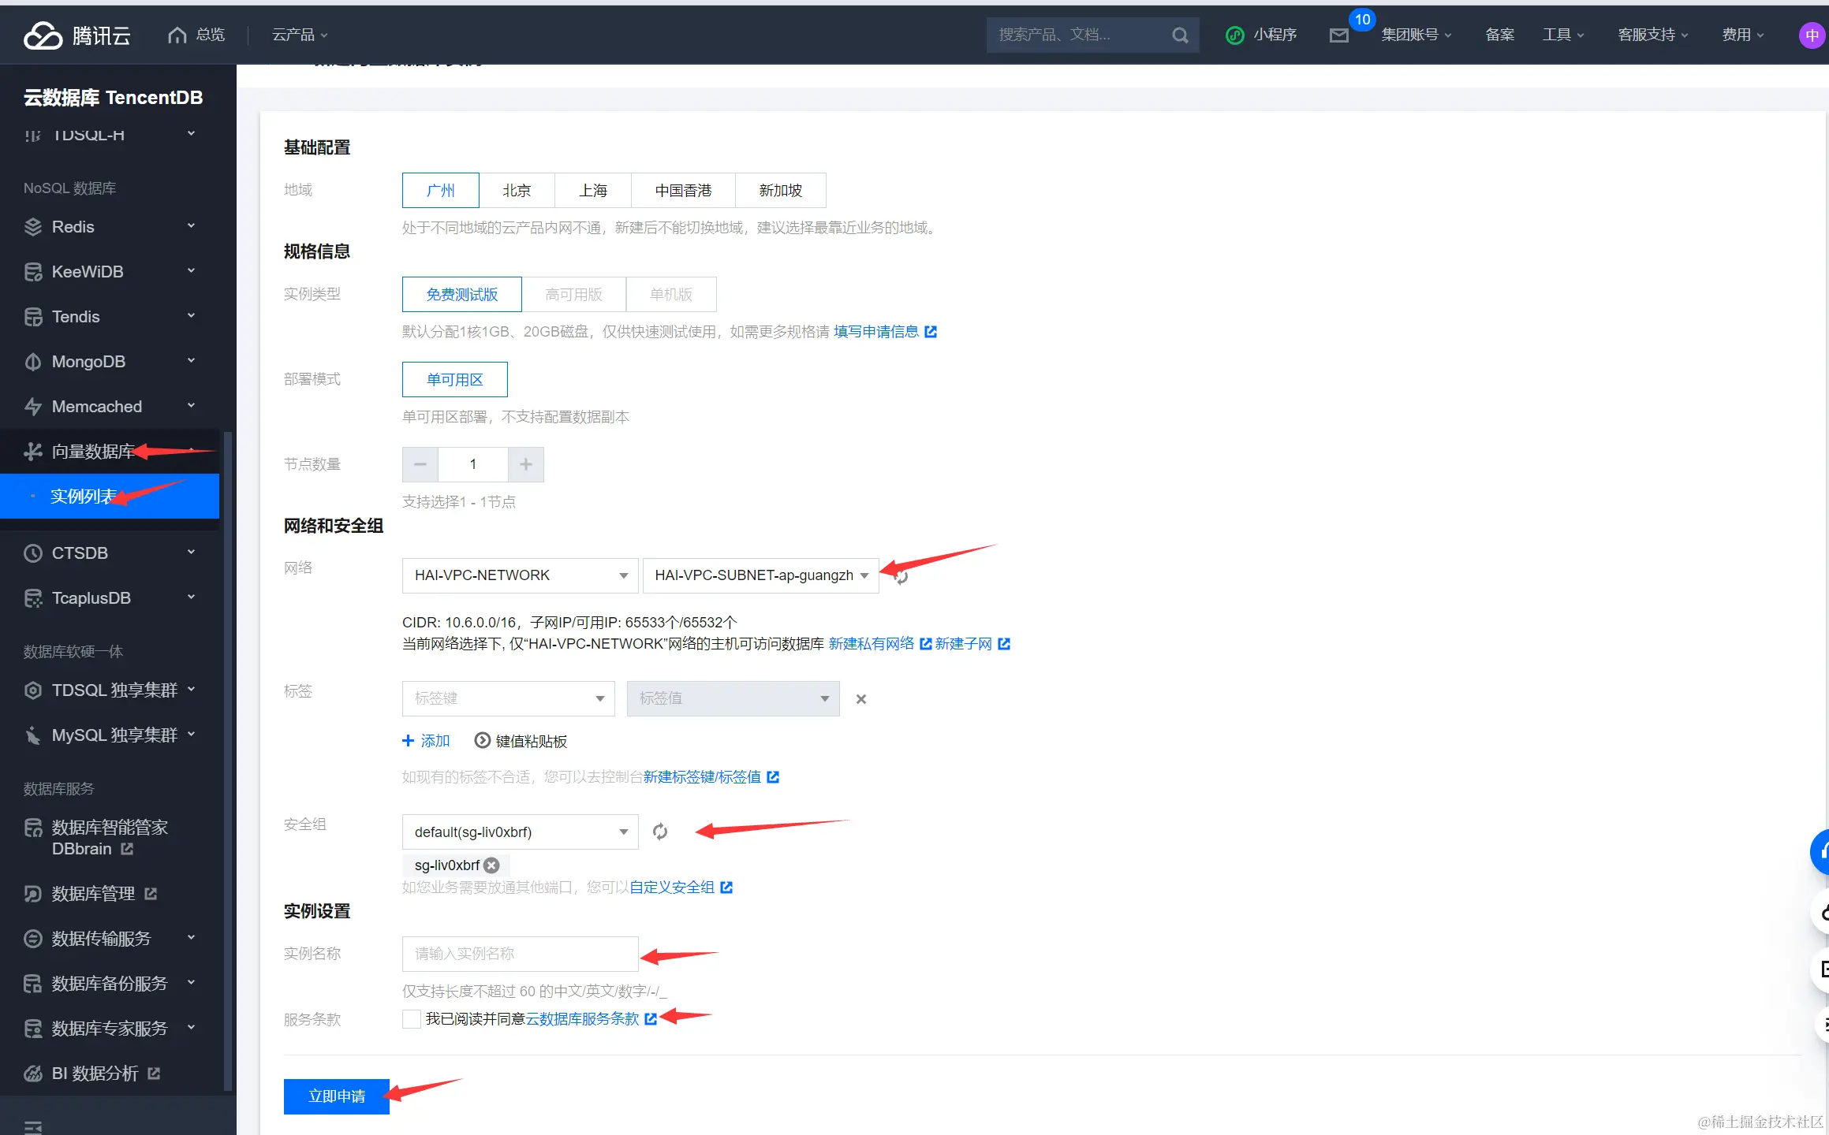Open the key-value clipboard icon
This screenshot has width=1829, height=1135.
coord(482,741)
